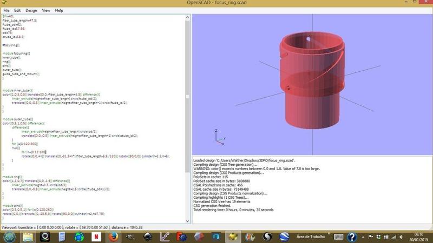Click the Edit menu
Image resolution: width=433 pixels, height=243 pixels.
[x=17, y=10]
